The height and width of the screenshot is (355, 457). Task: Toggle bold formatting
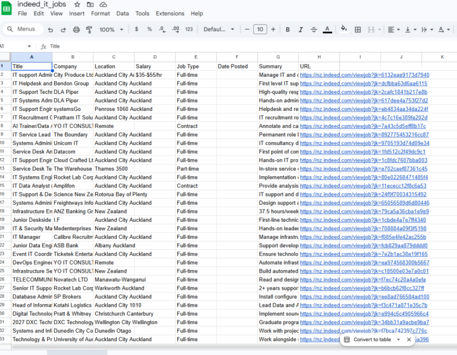(288, 29)
